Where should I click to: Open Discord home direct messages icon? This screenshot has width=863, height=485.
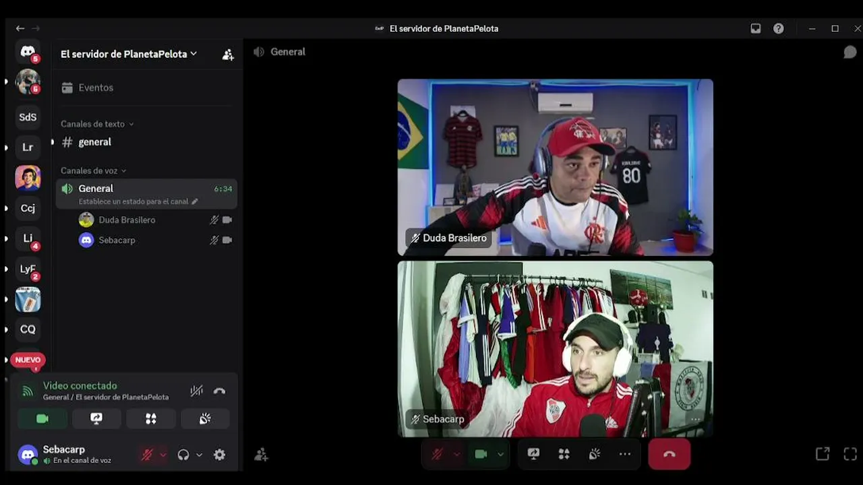pyautogui.click(x=28, y=52)
